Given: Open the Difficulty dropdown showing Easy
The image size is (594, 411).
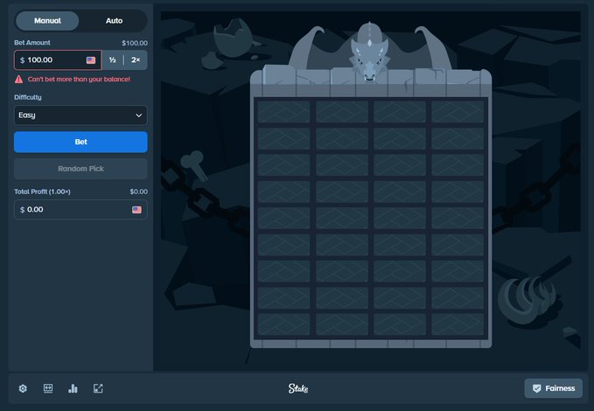Looking at the screenshot, I should pyautogui.click(x=80, y=115).
